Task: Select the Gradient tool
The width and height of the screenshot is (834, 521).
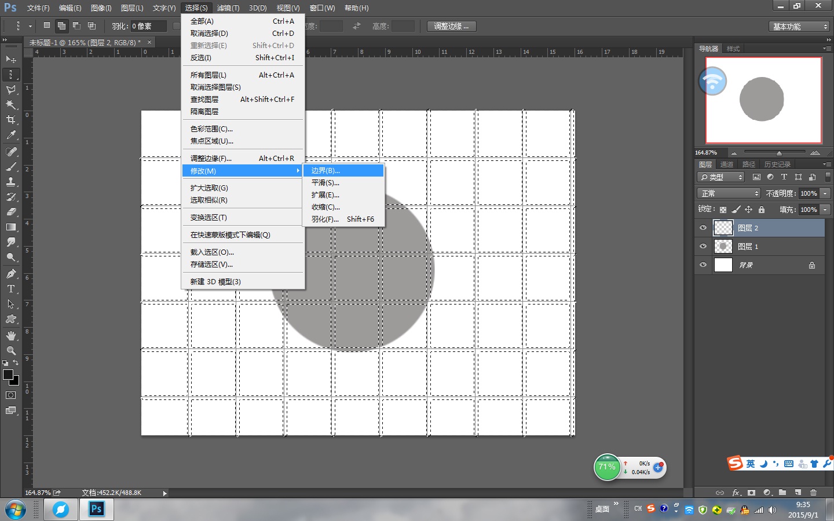Action: click(x=11, y=227)
